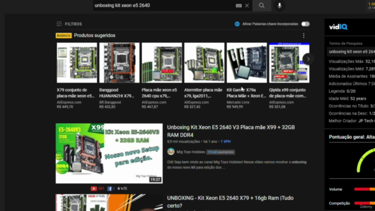
Task: Open Mig Toys Hobbies channel avatar
Action: (x=171, y=152)
